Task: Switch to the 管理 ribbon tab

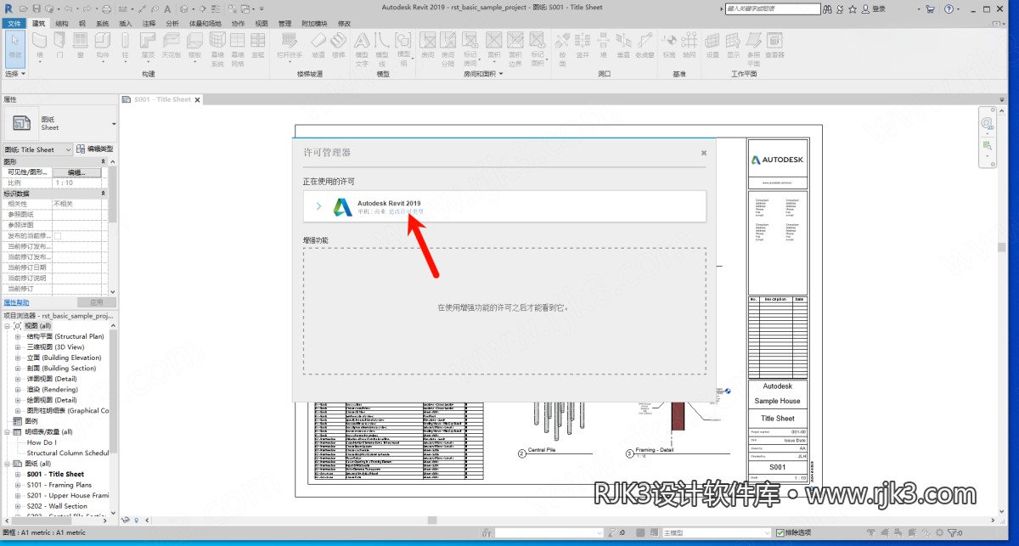Action: coord(284,24)
